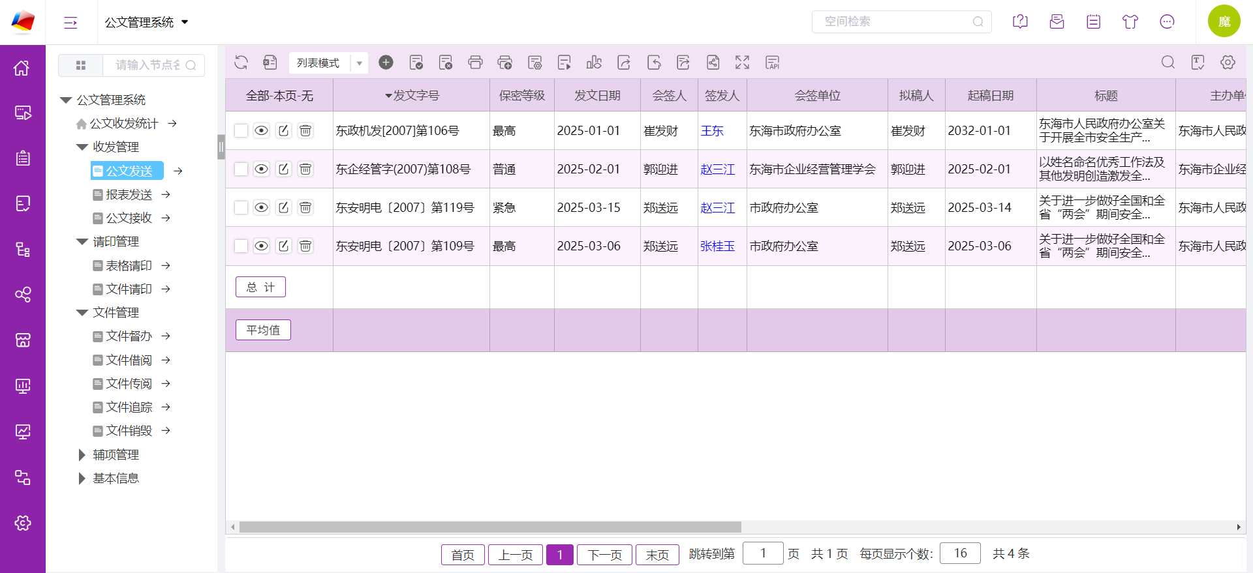Open the 列表模式 dropdown arrow
Image resolution: width=1253 pixels, height=573 pixels.
point(360,63)
